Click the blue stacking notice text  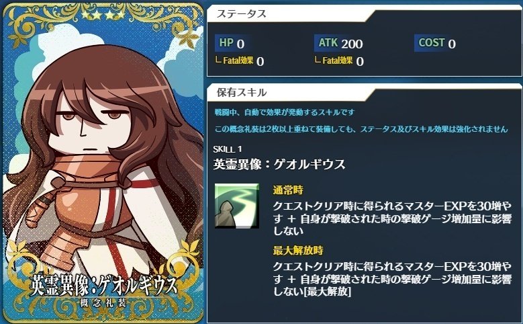[x=361, y=129]
